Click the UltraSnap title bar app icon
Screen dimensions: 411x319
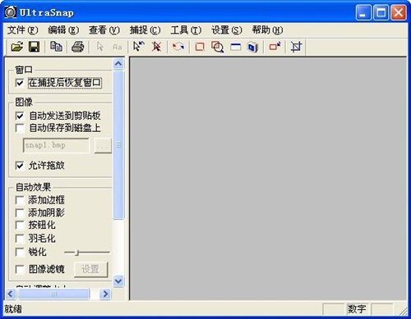(11, 12)
